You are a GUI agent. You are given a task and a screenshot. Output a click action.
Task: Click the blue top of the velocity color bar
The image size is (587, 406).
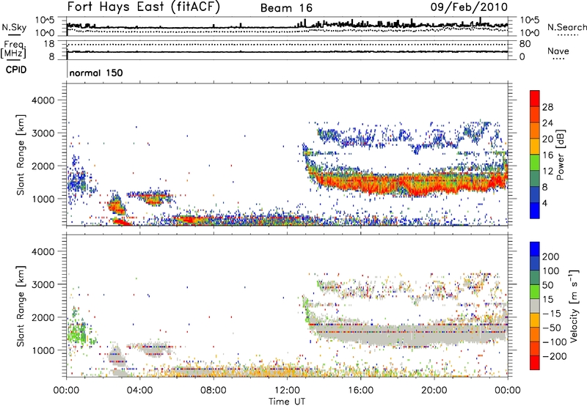point(535,249)
